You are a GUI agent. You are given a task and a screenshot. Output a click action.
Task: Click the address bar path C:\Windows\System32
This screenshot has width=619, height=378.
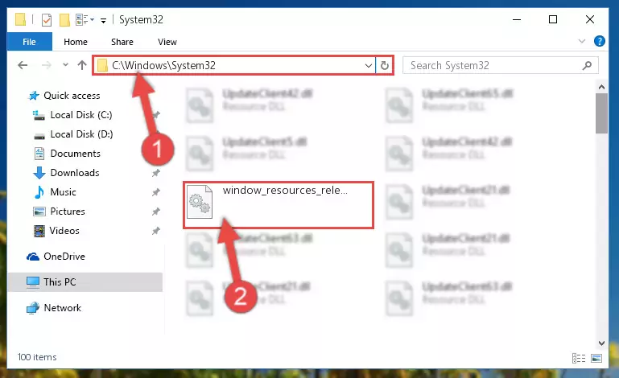164,65
